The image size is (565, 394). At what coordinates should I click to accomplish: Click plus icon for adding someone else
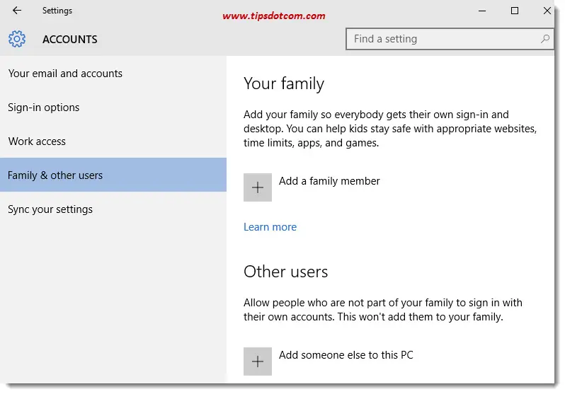(258, 361)
